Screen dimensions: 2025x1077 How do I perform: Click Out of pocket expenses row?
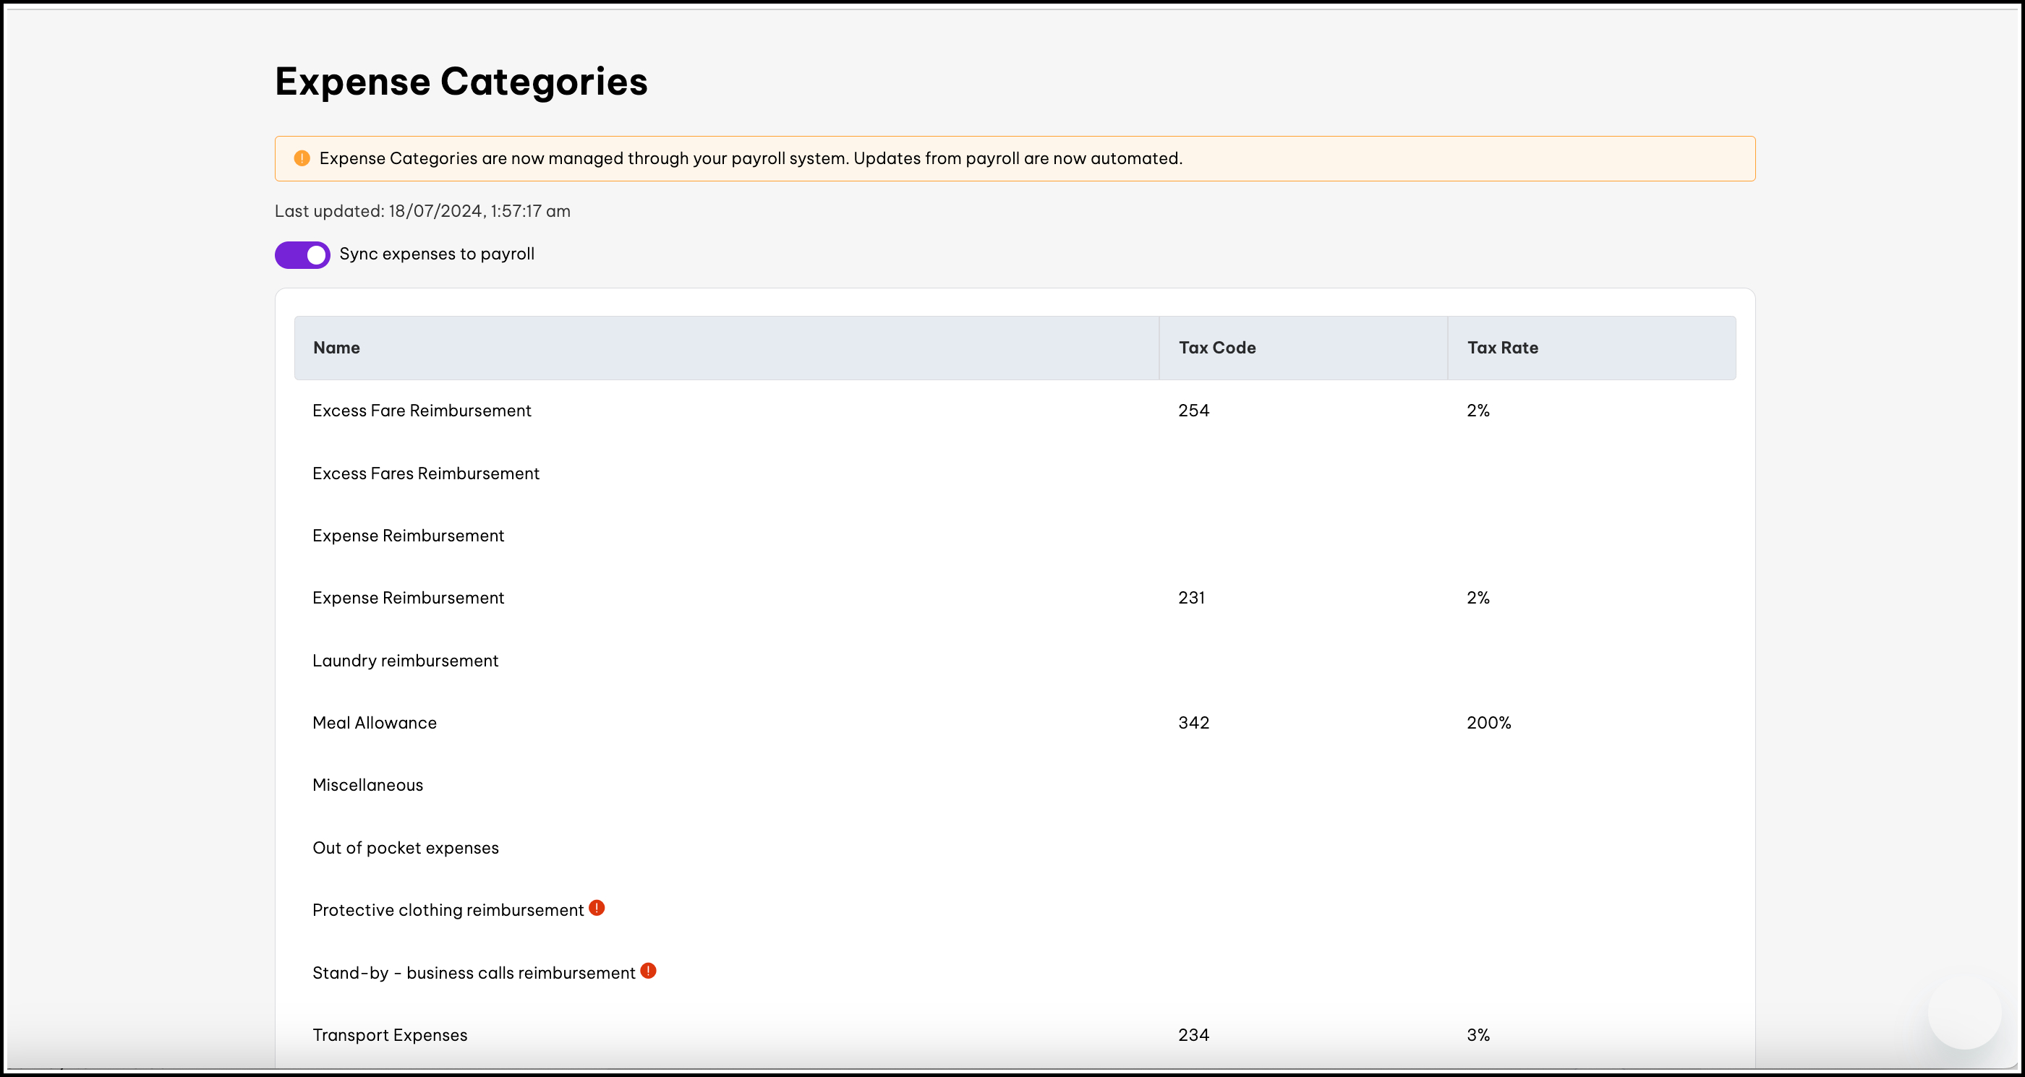point(405,848)
